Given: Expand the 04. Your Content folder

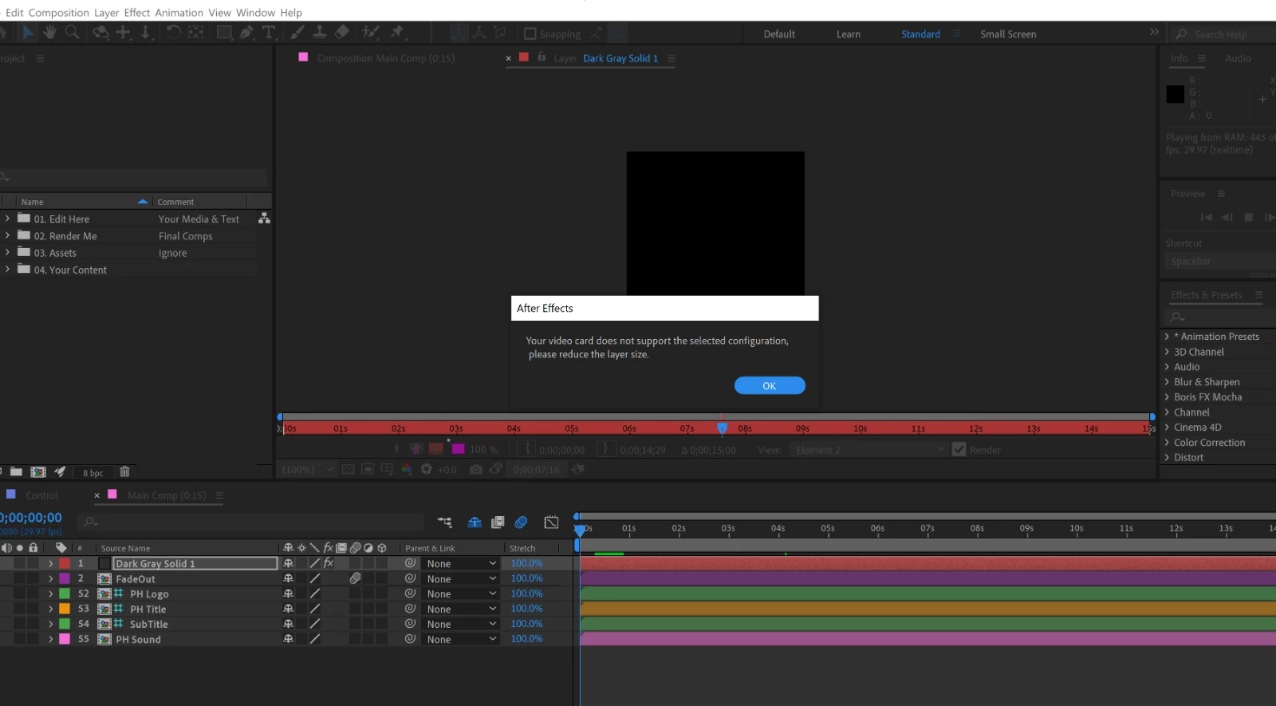Looking at the screenshot, I should coord(7,270).
